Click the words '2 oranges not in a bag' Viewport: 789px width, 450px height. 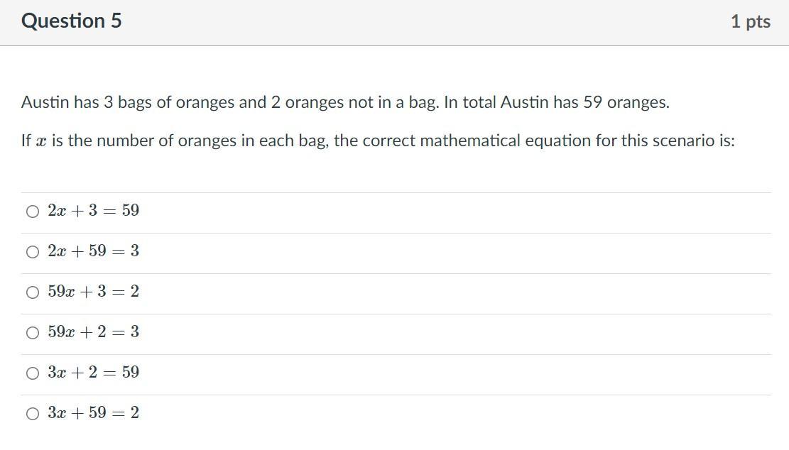coord(354,103)
